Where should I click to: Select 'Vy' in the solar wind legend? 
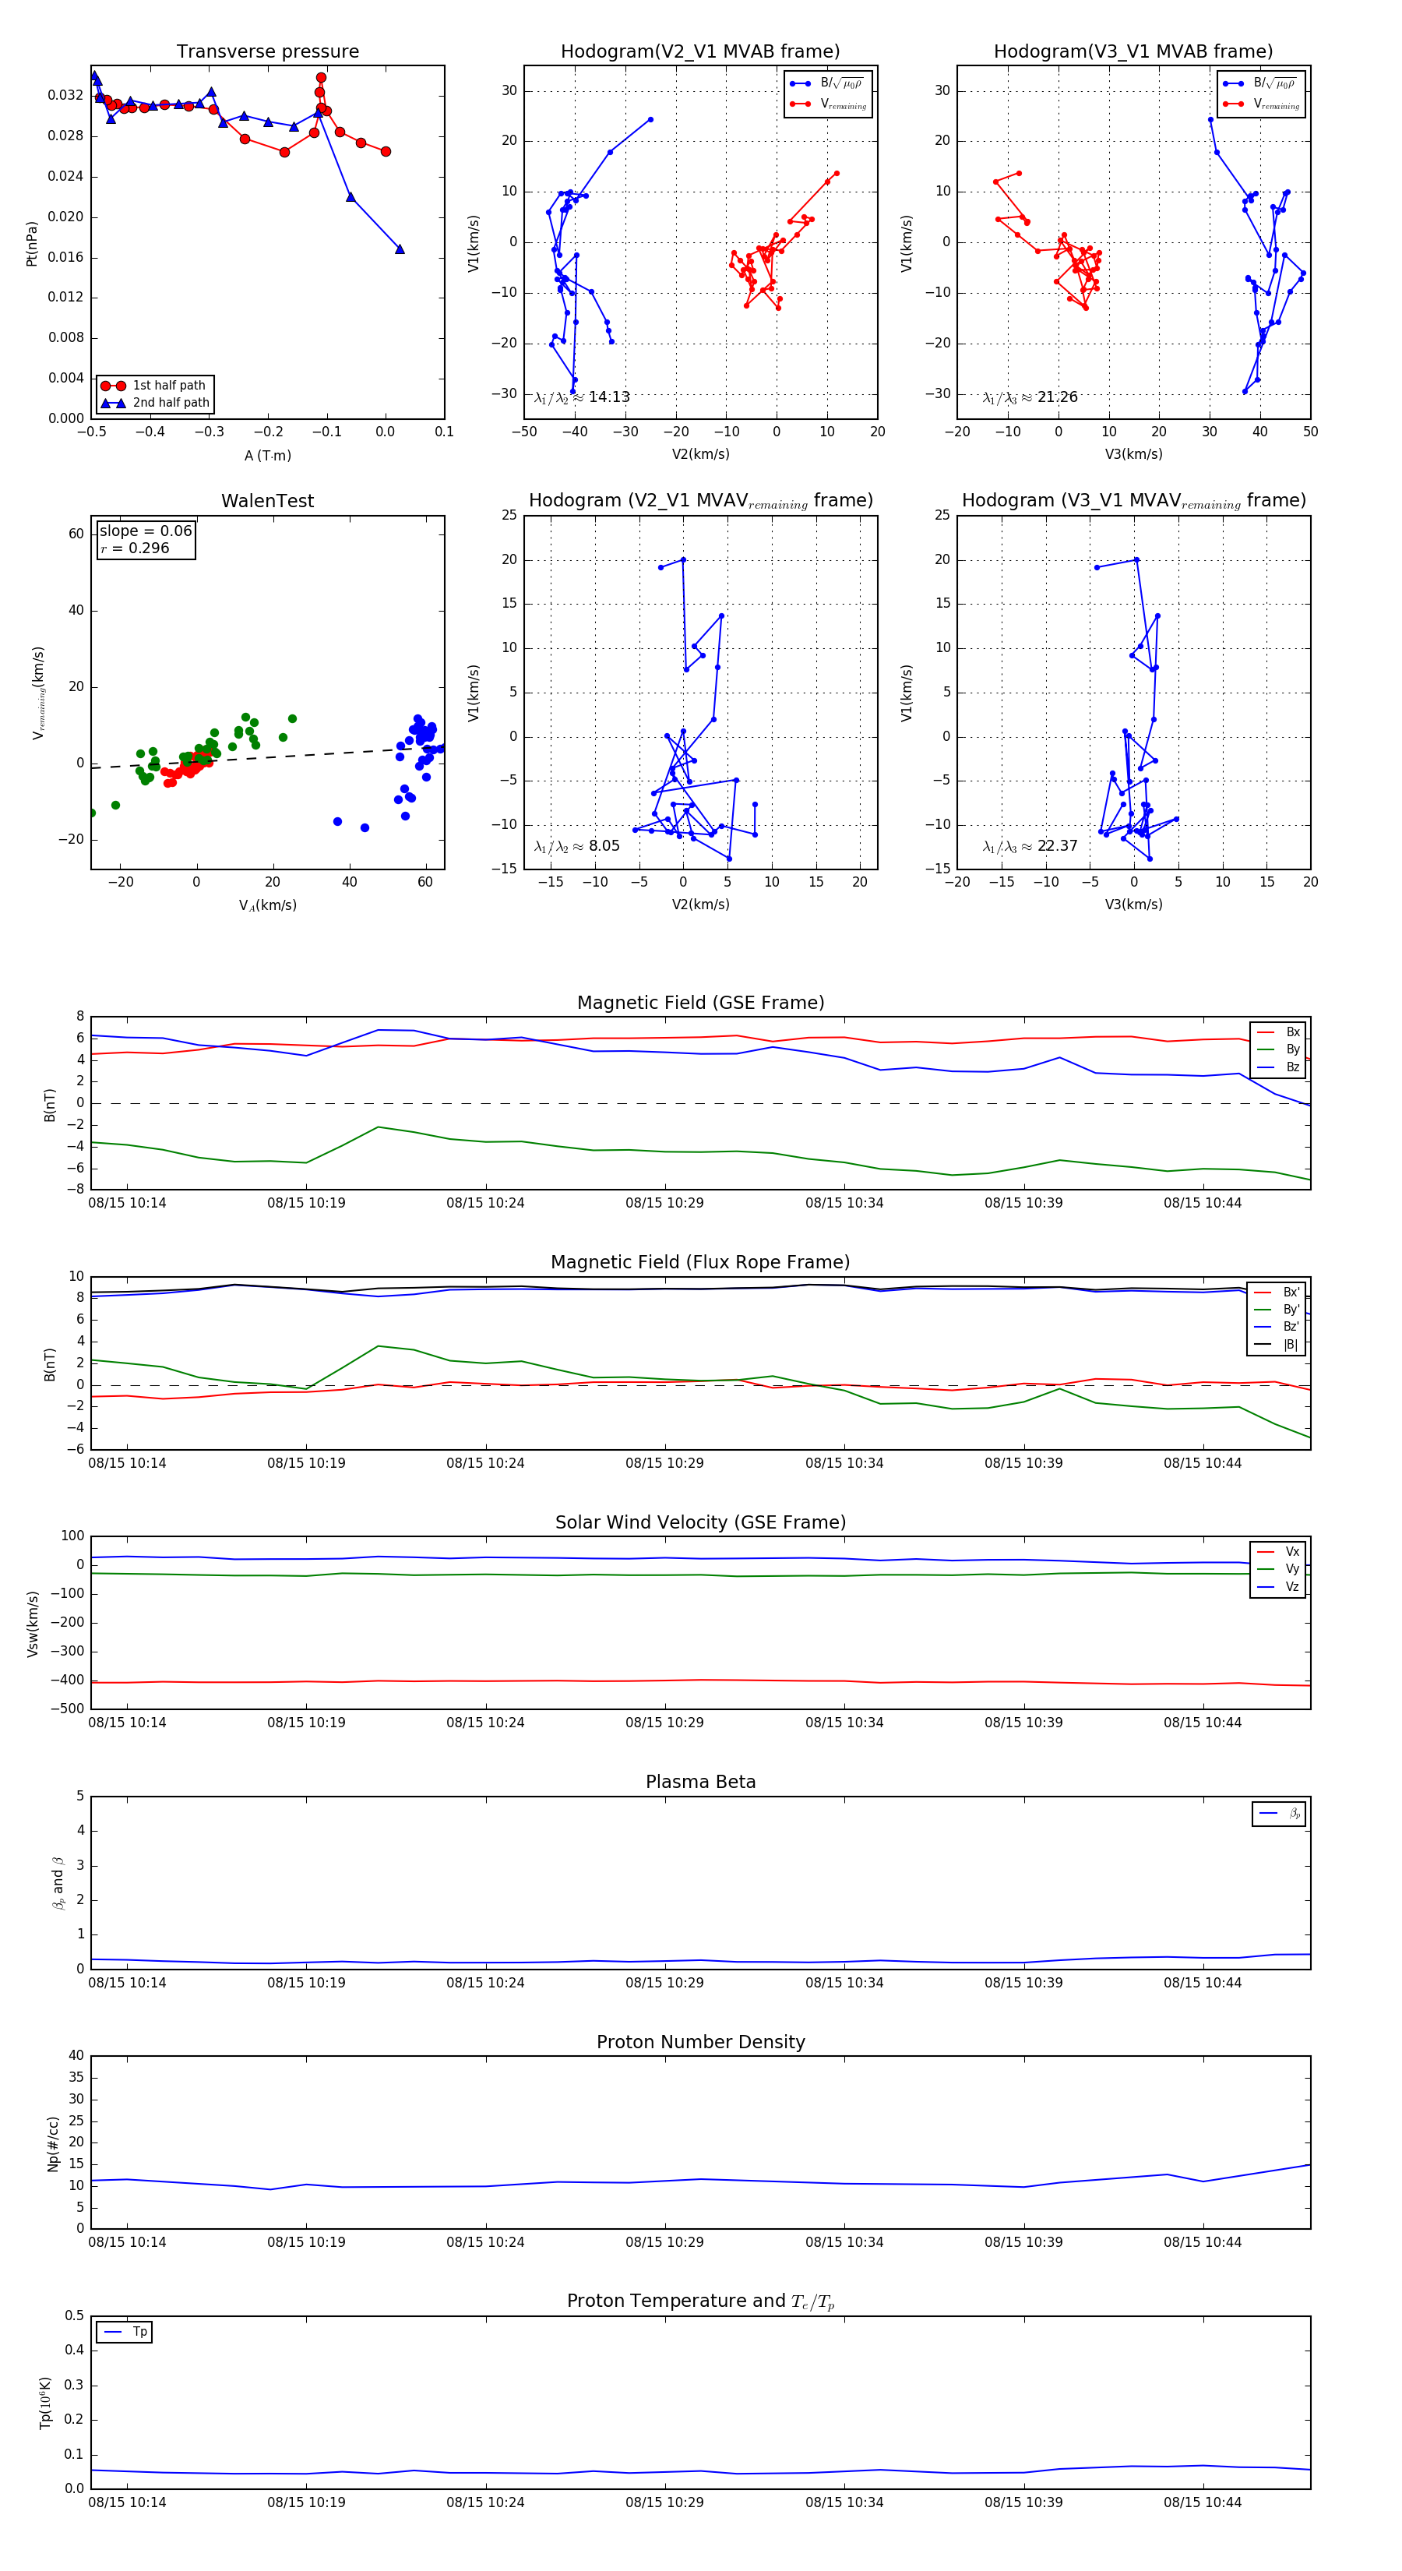point(1278,1569)
